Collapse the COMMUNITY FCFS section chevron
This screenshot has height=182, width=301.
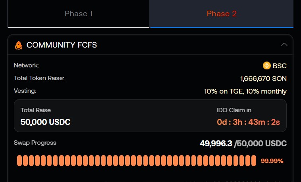pos(284,44)
